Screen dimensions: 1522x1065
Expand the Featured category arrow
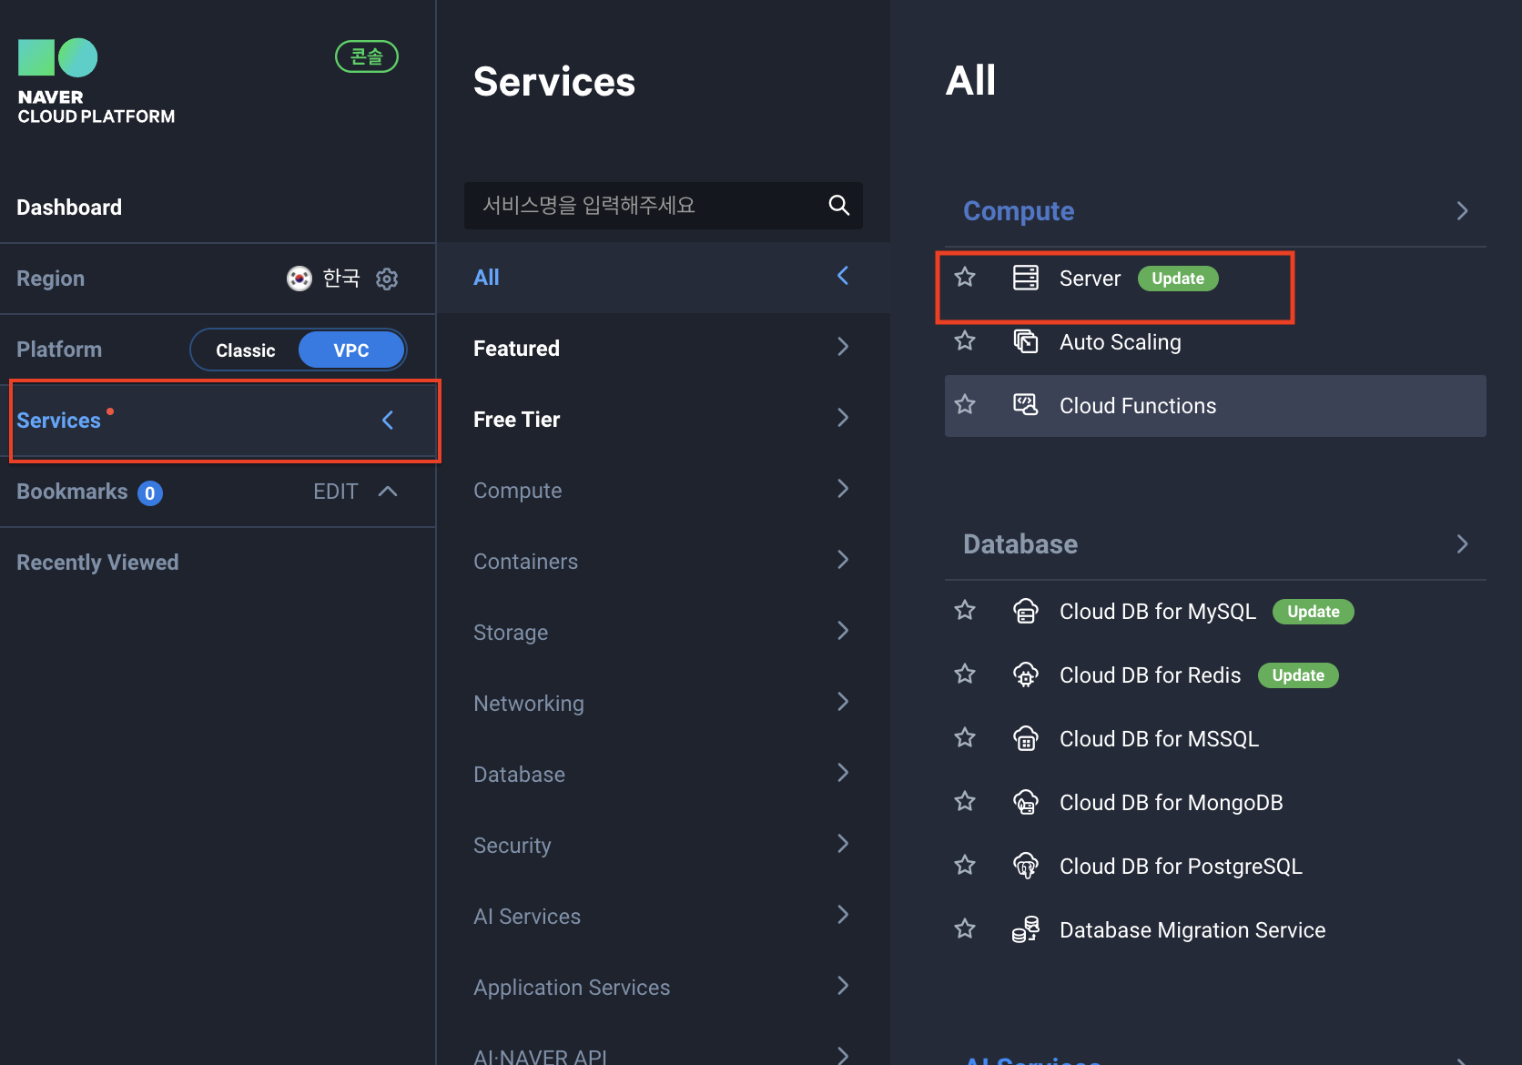point(843,347)
